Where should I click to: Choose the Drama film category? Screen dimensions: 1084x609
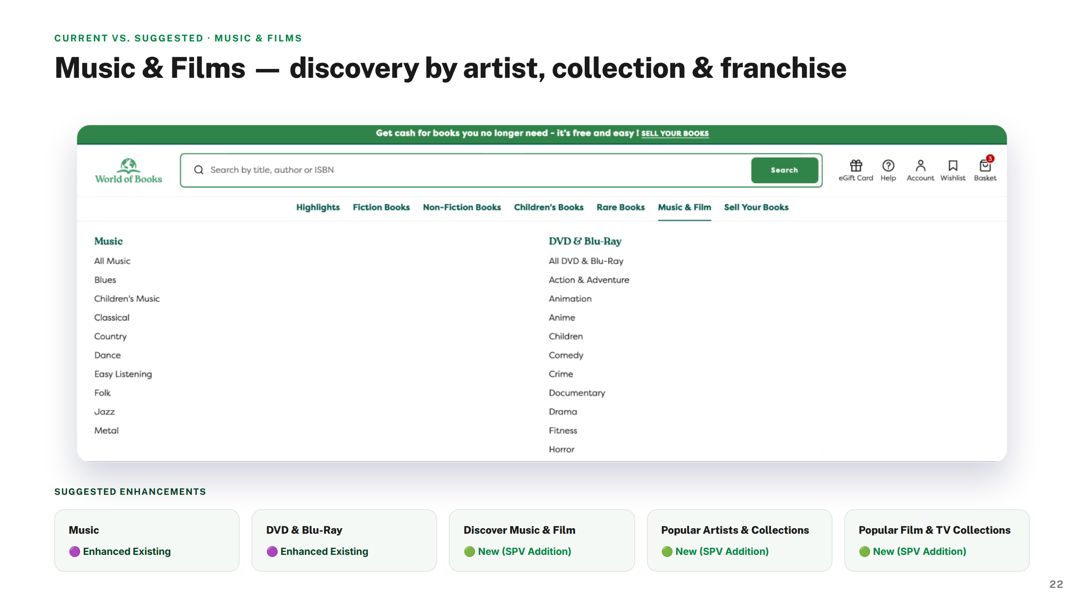(563, 412)
